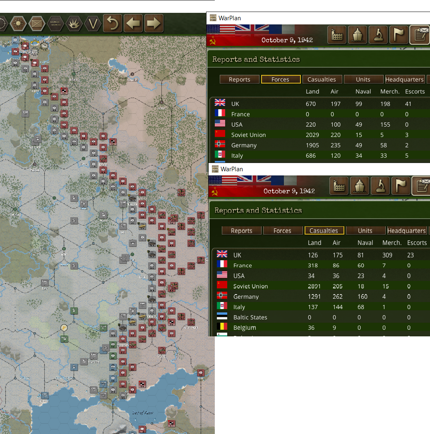
Task: Toggle the unit counter envelope hexagon filter
Action: (x=36, y=23)
